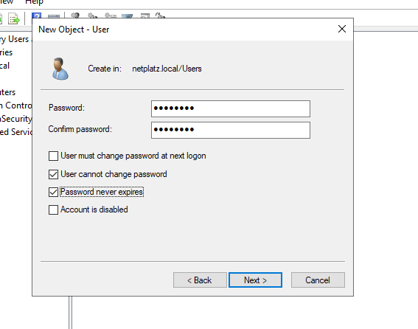Open the View menu

[7, 2]
